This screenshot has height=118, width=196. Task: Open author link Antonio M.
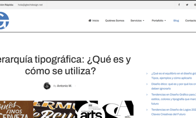pyautogui.click(x=64, y=86)
